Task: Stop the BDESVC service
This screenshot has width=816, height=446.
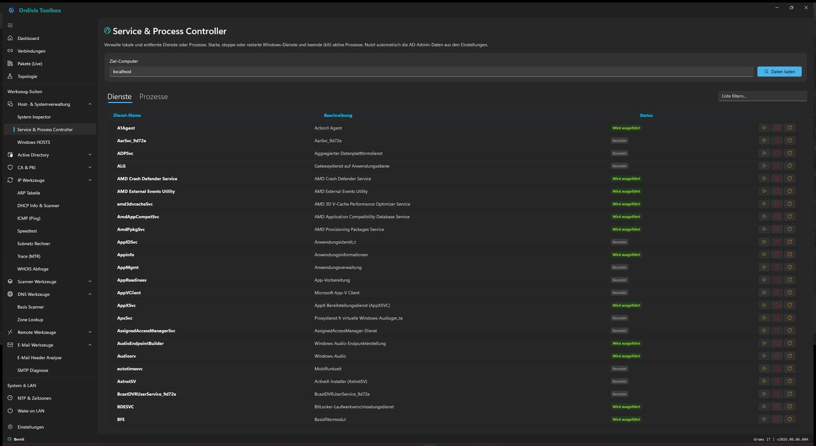Action: click(777, 407)
